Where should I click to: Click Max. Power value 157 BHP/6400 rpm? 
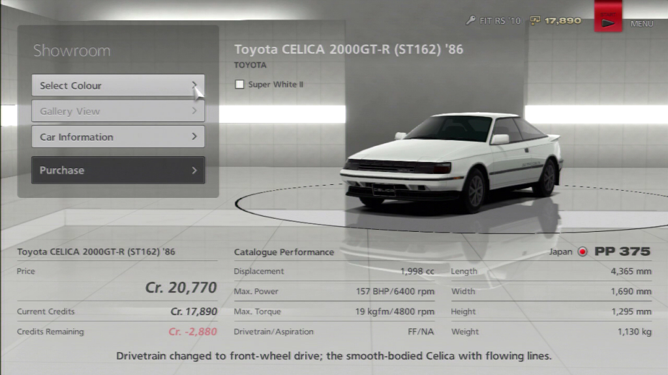click(395, 291)
